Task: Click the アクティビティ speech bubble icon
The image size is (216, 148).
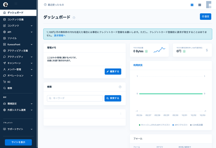Action: point(4,57)
